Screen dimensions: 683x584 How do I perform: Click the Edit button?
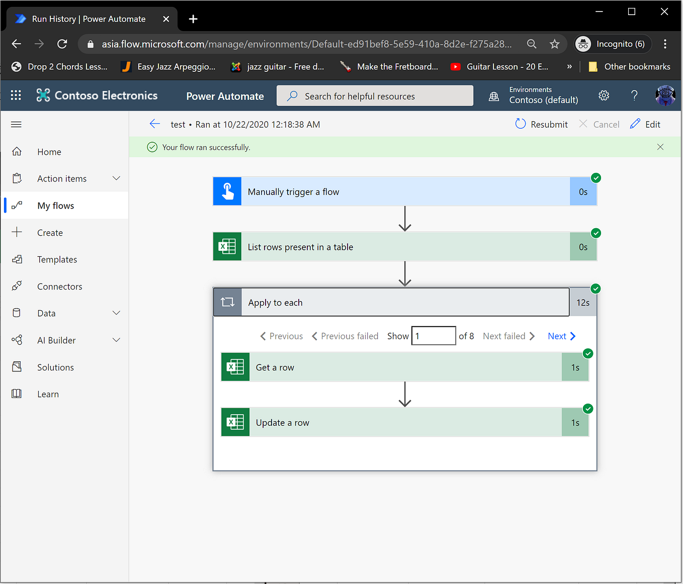coord(645,124)
